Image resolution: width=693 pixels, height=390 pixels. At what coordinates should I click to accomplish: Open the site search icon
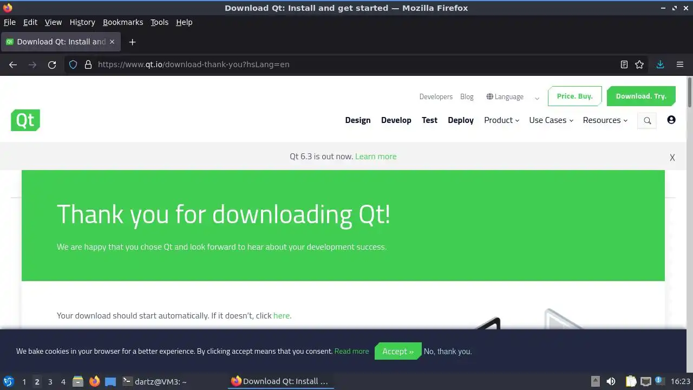pos(647,121)
